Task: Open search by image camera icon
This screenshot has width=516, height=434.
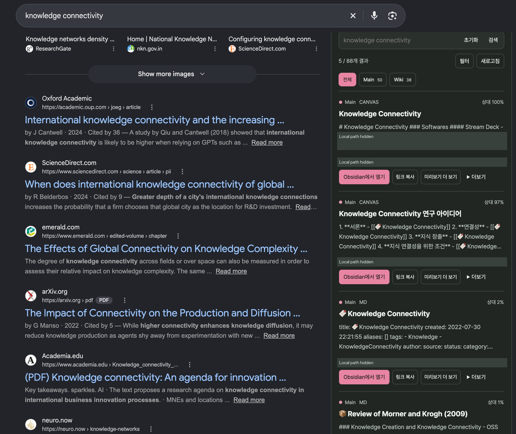Action: click(392, 15)
